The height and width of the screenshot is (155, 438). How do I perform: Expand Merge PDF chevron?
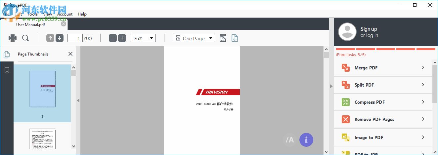coord(423,67)
